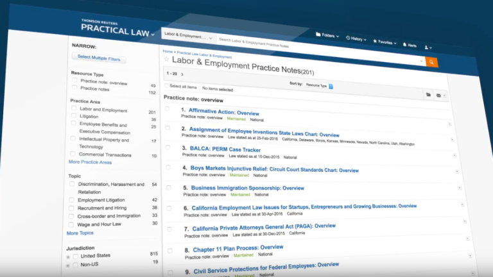Click the email icon in results toolbar
The height and width of the screenshot is (277, 493).
click(439, 96)
